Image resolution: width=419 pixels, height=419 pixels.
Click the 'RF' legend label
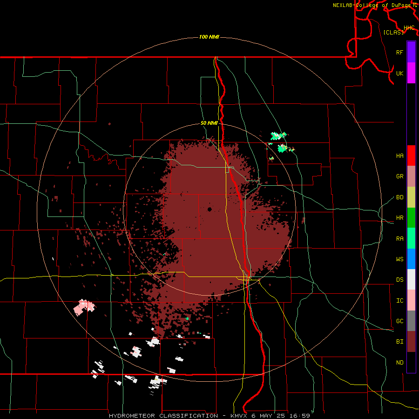[399, 52]
